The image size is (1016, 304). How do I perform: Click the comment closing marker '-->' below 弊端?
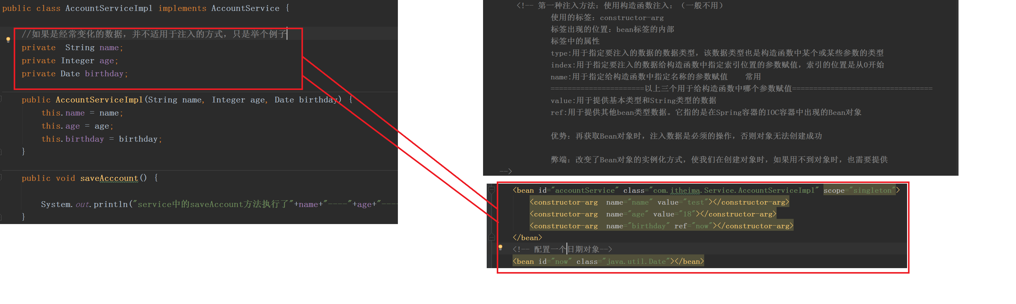pos(506,171)
